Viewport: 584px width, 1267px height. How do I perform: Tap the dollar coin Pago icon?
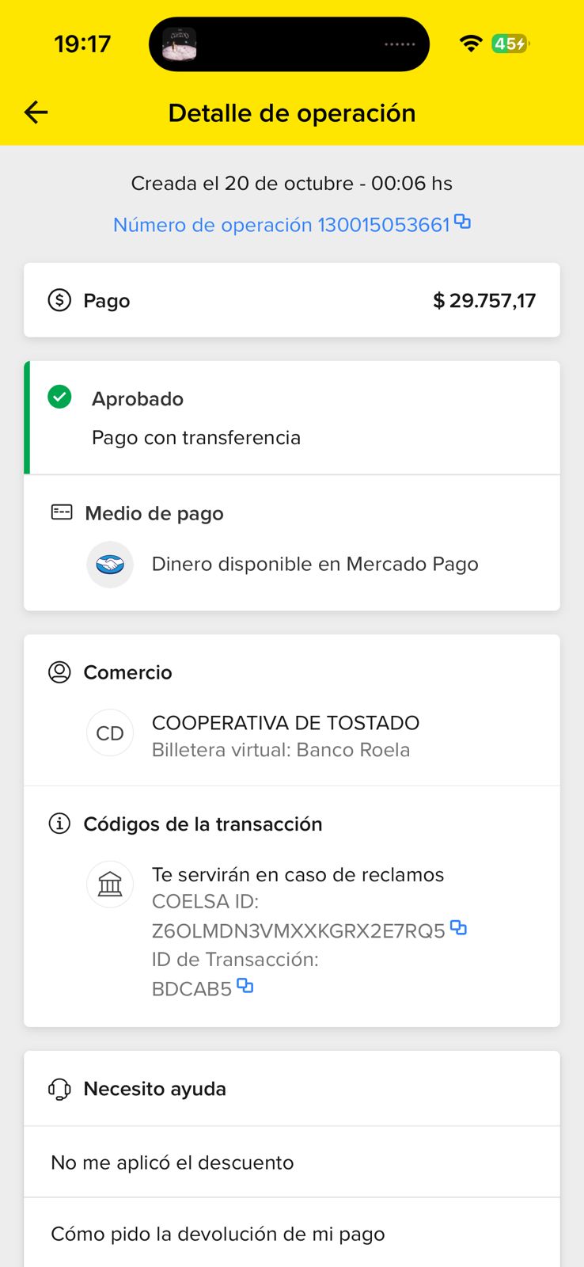pyautogui.click(x=59, y=300)
